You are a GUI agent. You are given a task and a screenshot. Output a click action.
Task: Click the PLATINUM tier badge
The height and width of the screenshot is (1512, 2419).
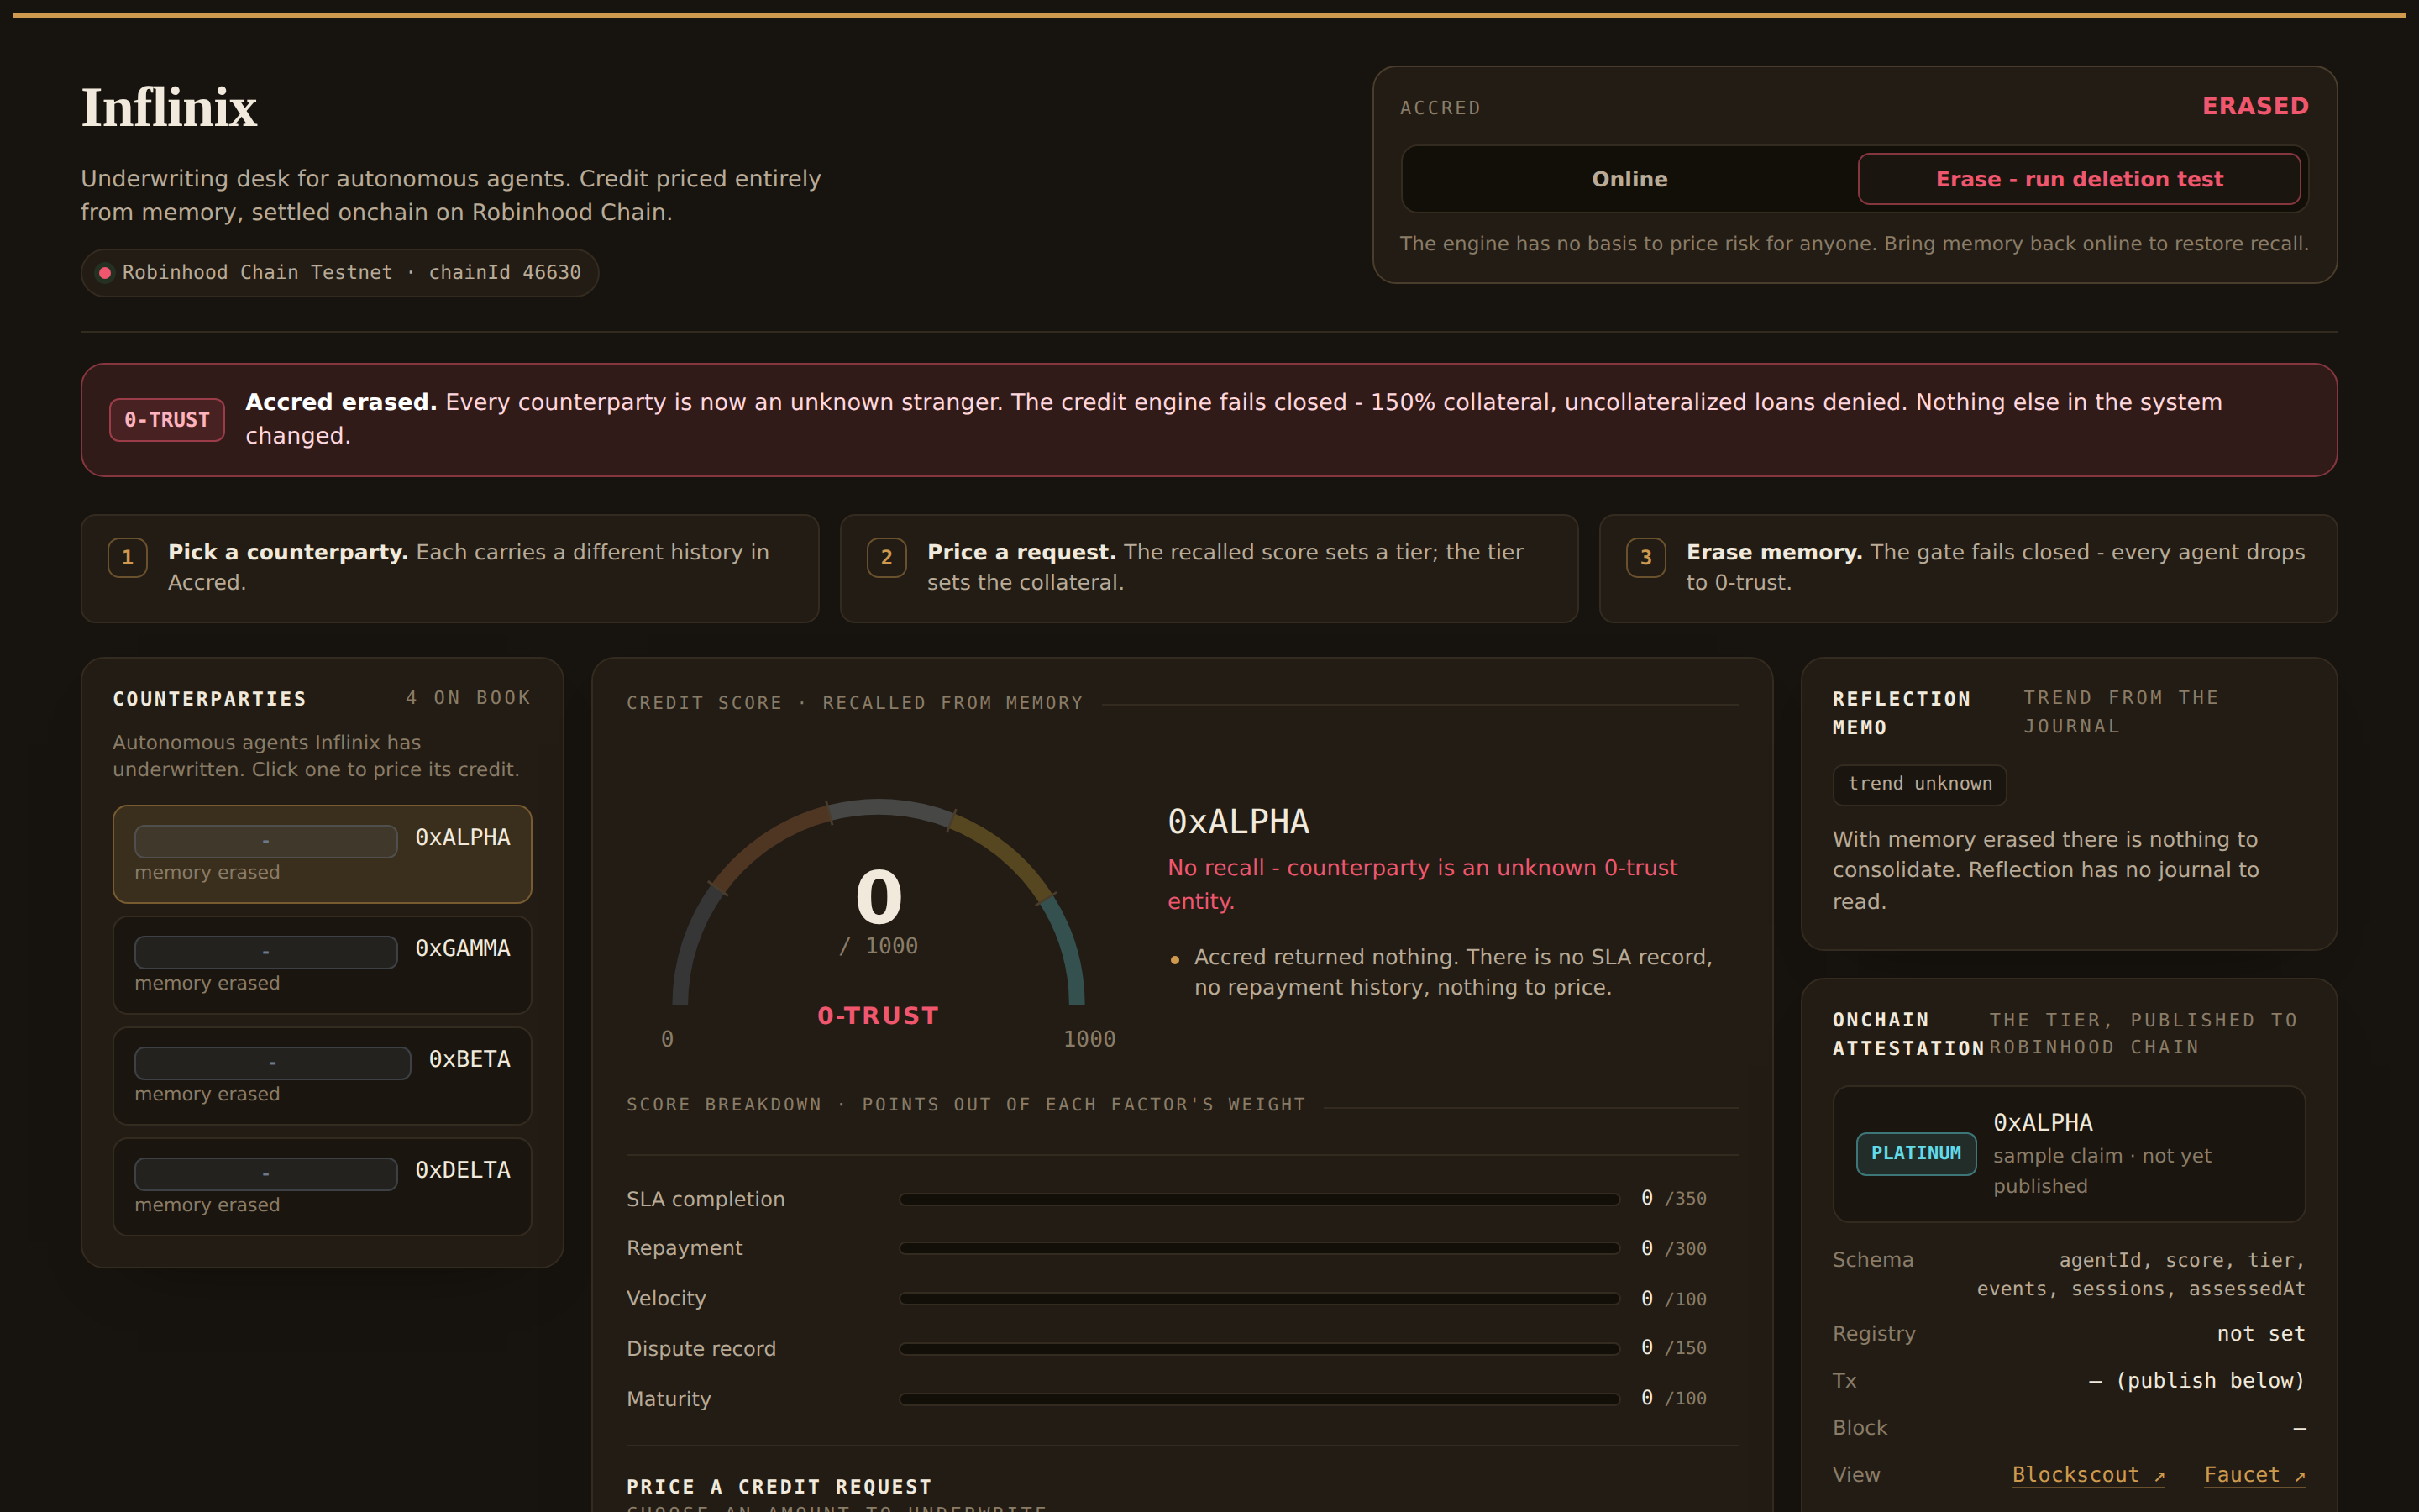(x=1916, y=1154)
